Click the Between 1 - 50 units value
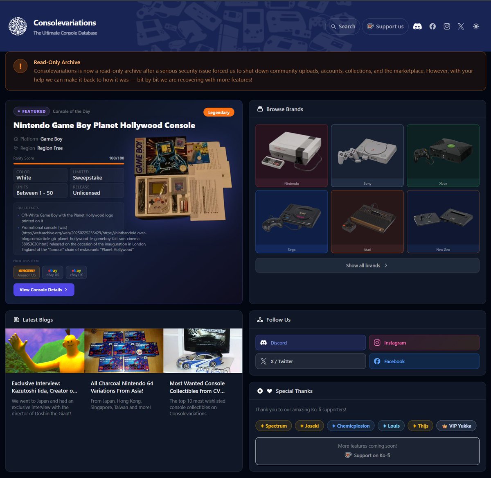Viewport: 491px width, 478px height. coord(35,193)
